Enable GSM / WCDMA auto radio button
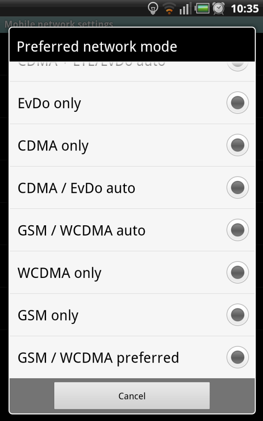The width and height of the screenshot is (263, 421). (x=238, y=230)
